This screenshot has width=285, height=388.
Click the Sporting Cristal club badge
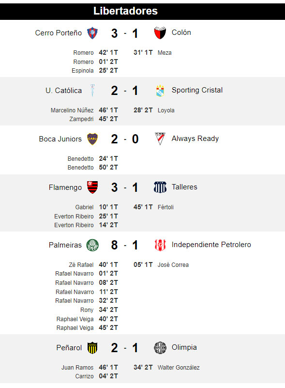point(160,91)
